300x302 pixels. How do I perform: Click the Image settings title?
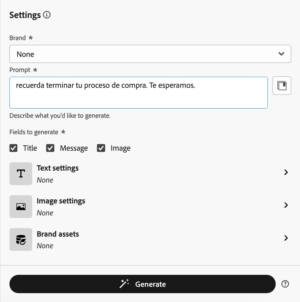point(61,201)
